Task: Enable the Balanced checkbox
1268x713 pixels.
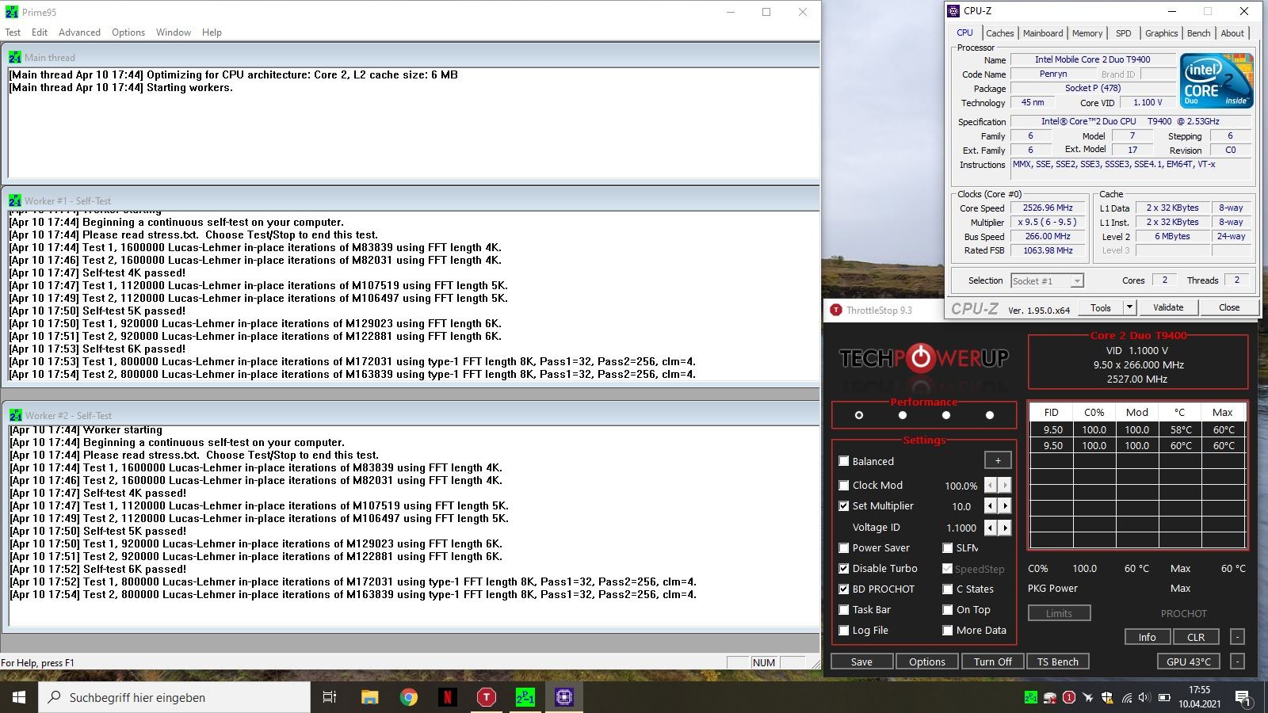Action: 844,461
